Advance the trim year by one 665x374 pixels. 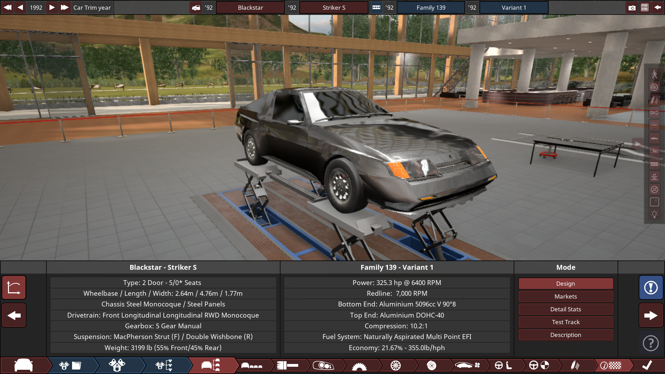coord(52,7)
